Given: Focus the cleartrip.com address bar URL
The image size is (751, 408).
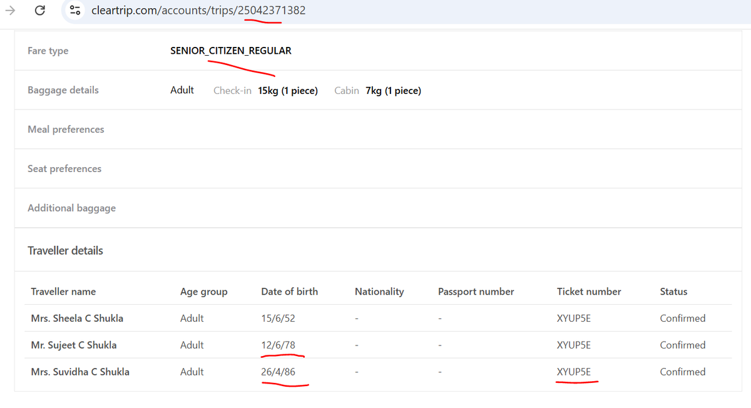Looking at the screenshot, I should pos(198,10).
